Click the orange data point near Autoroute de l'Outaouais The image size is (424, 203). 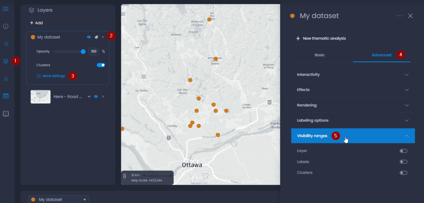click(x=218, y=135)
